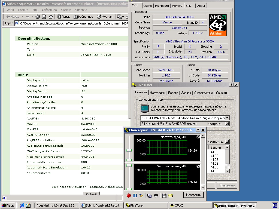Open Избранное menu in Internet Explorer
The width and height of the screenshot is (279, 209).
[x=49, y=10]
